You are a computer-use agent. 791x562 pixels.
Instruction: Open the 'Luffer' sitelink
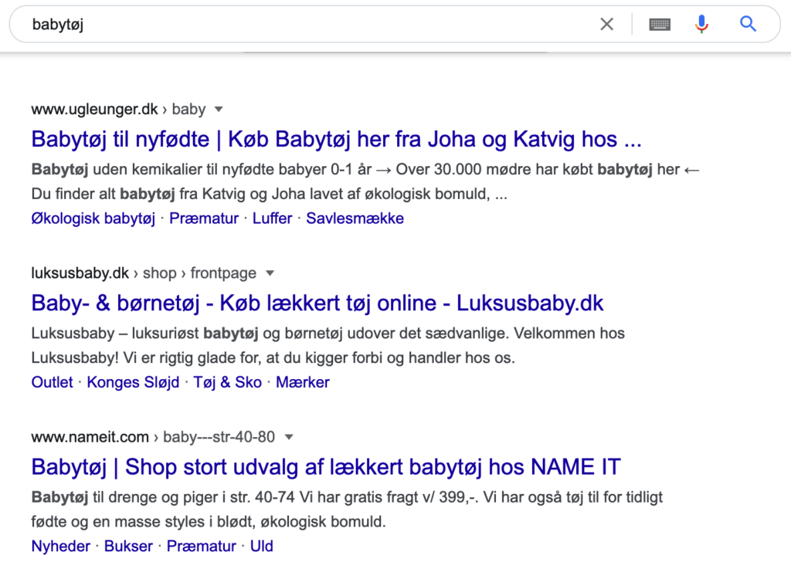[273, 218]
